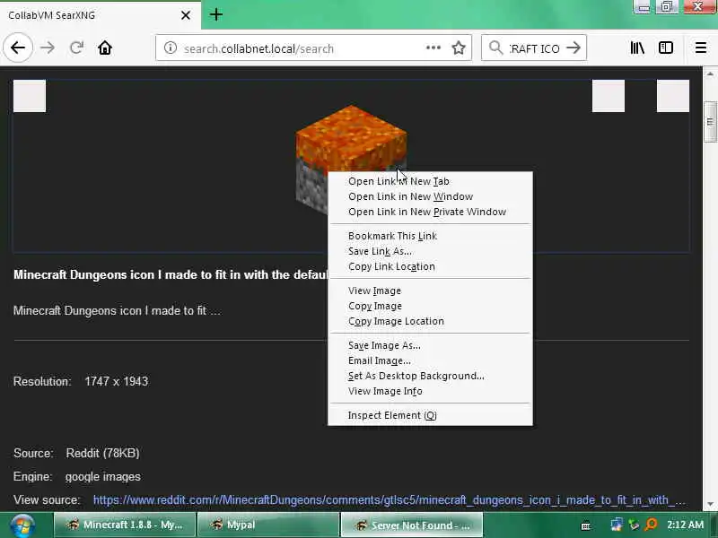Show site information for search.collabnet.local
718x538 pixels.
click(171, 48)
